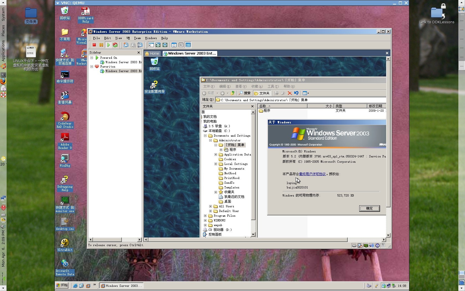The image size is (465, 291).
Task: Expand the WINDOWS folder tree node
Action: tap(205, 220)
